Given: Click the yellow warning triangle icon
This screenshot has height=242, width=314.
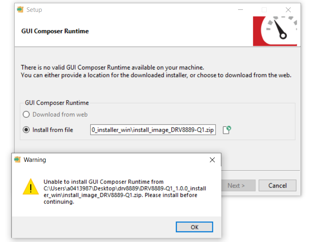Looking at the screenshot, I should (x=31, y=187).
